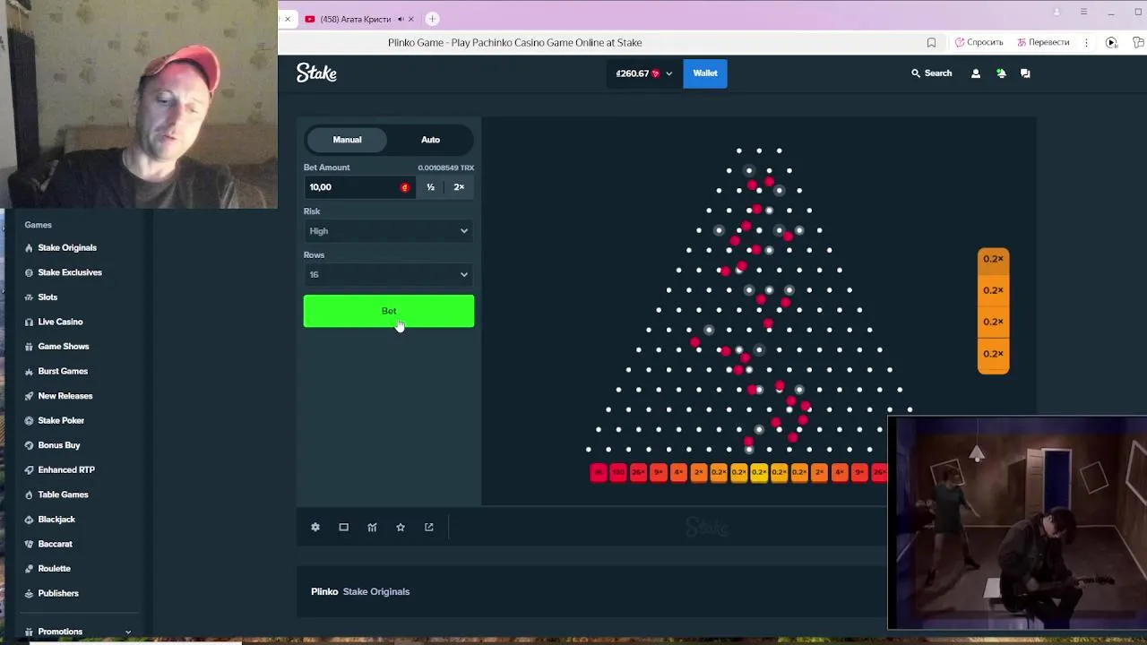1147x645 pixels.
Task: Open the game settings gear icon
Action: [x=315, y=527]
